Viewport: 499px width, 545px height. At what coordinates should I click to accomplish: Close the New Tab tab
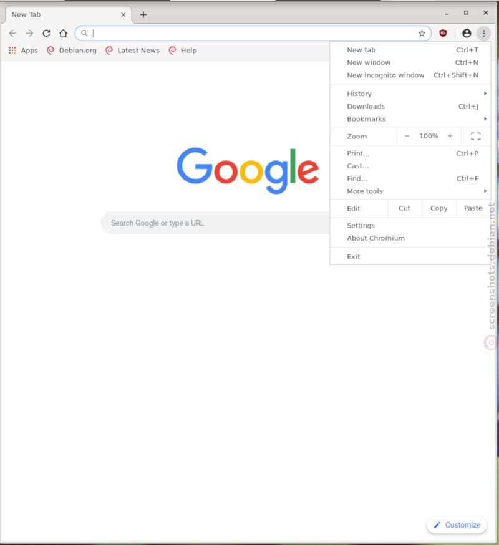click(x=123, y=14)
